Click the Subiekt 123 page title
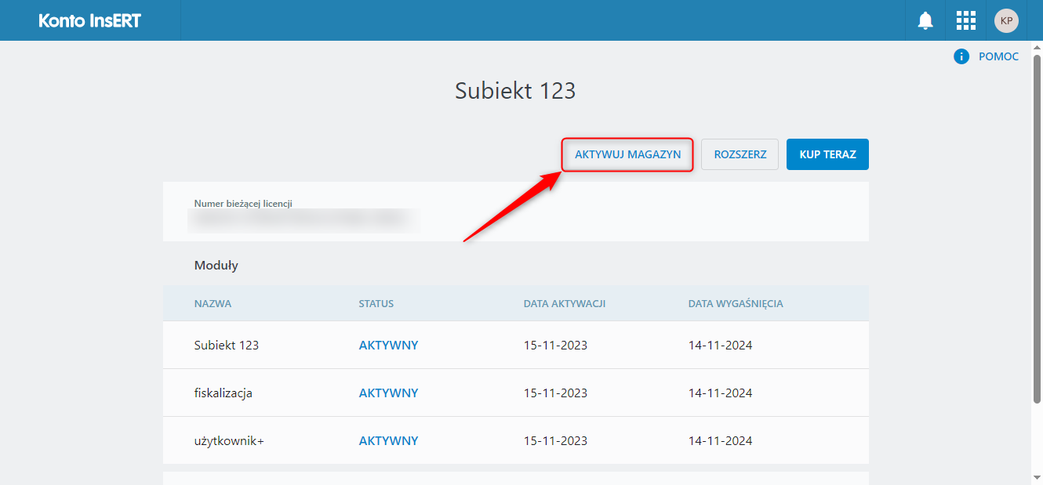 pyautogui.click(x=515, y=91)
